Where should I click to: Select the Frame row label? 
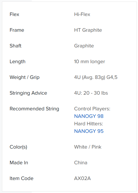pyautogui.click(x=17, y=30)
